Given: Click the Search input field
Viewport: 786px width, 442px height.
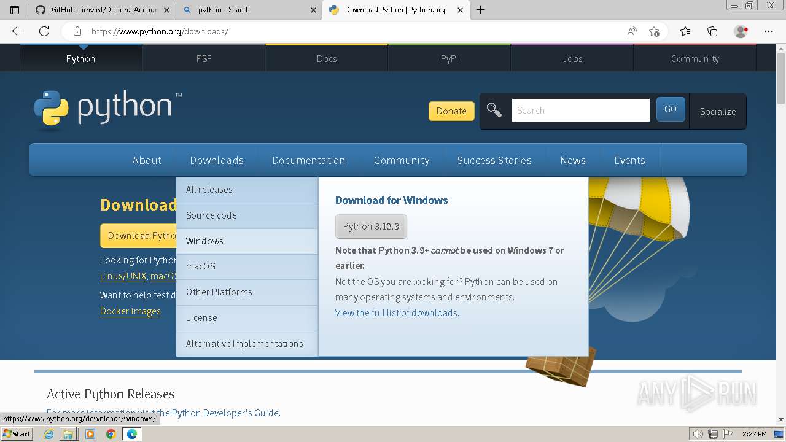Looking at the screenshot, I should [x=580, y=110].
